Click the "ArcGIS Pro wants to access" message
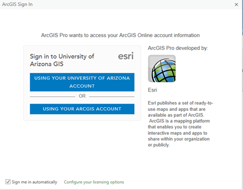This screenshot has width=243, height=190. click(x=120, y=35)
